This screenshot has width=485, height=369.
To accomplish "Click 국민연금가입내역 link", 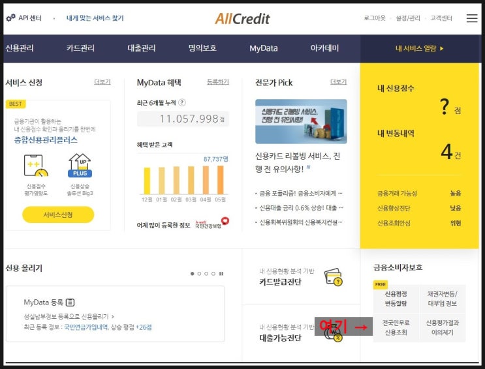I will [x=86, y=327].
